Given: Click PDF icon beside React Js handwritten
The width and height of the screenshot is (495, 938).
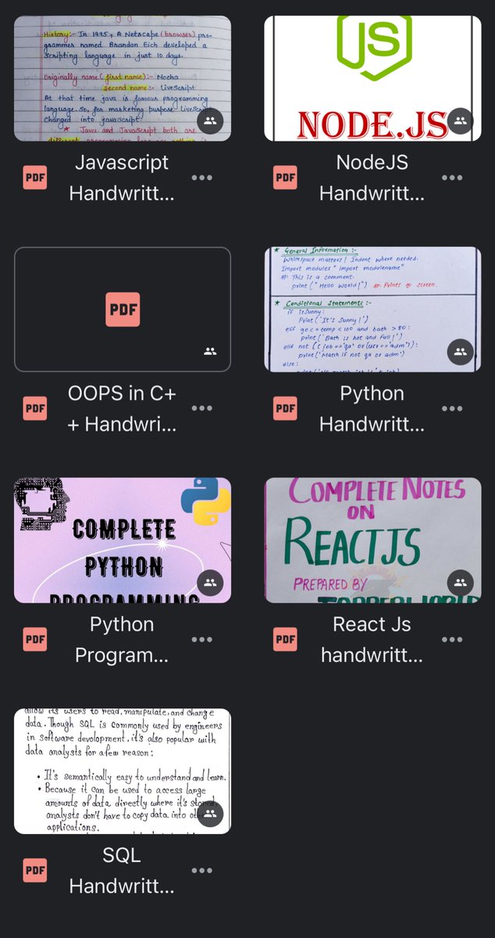Looking at the screenshot, I should (x=285, y=639).
